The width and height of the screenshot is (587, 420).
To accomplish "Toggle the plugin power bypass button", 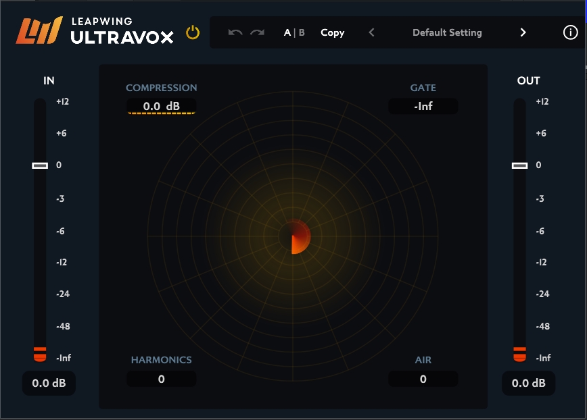I will pos(193,32).
